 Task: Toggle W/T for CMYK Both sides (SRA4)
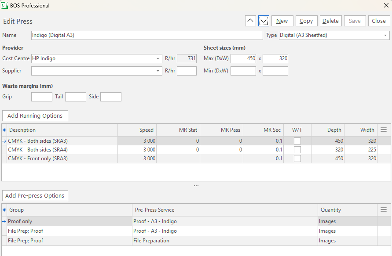(x=297, y=150)
